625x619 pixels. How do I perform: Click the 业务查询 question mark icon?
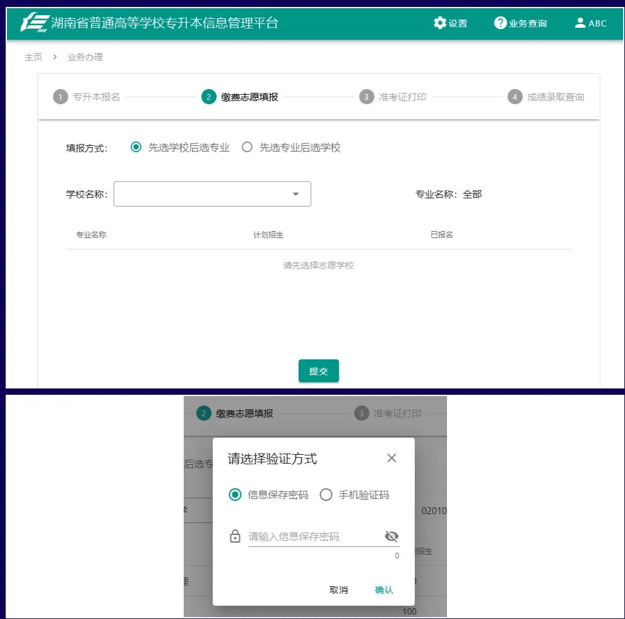pyautogui.click(x=501, y=23)
